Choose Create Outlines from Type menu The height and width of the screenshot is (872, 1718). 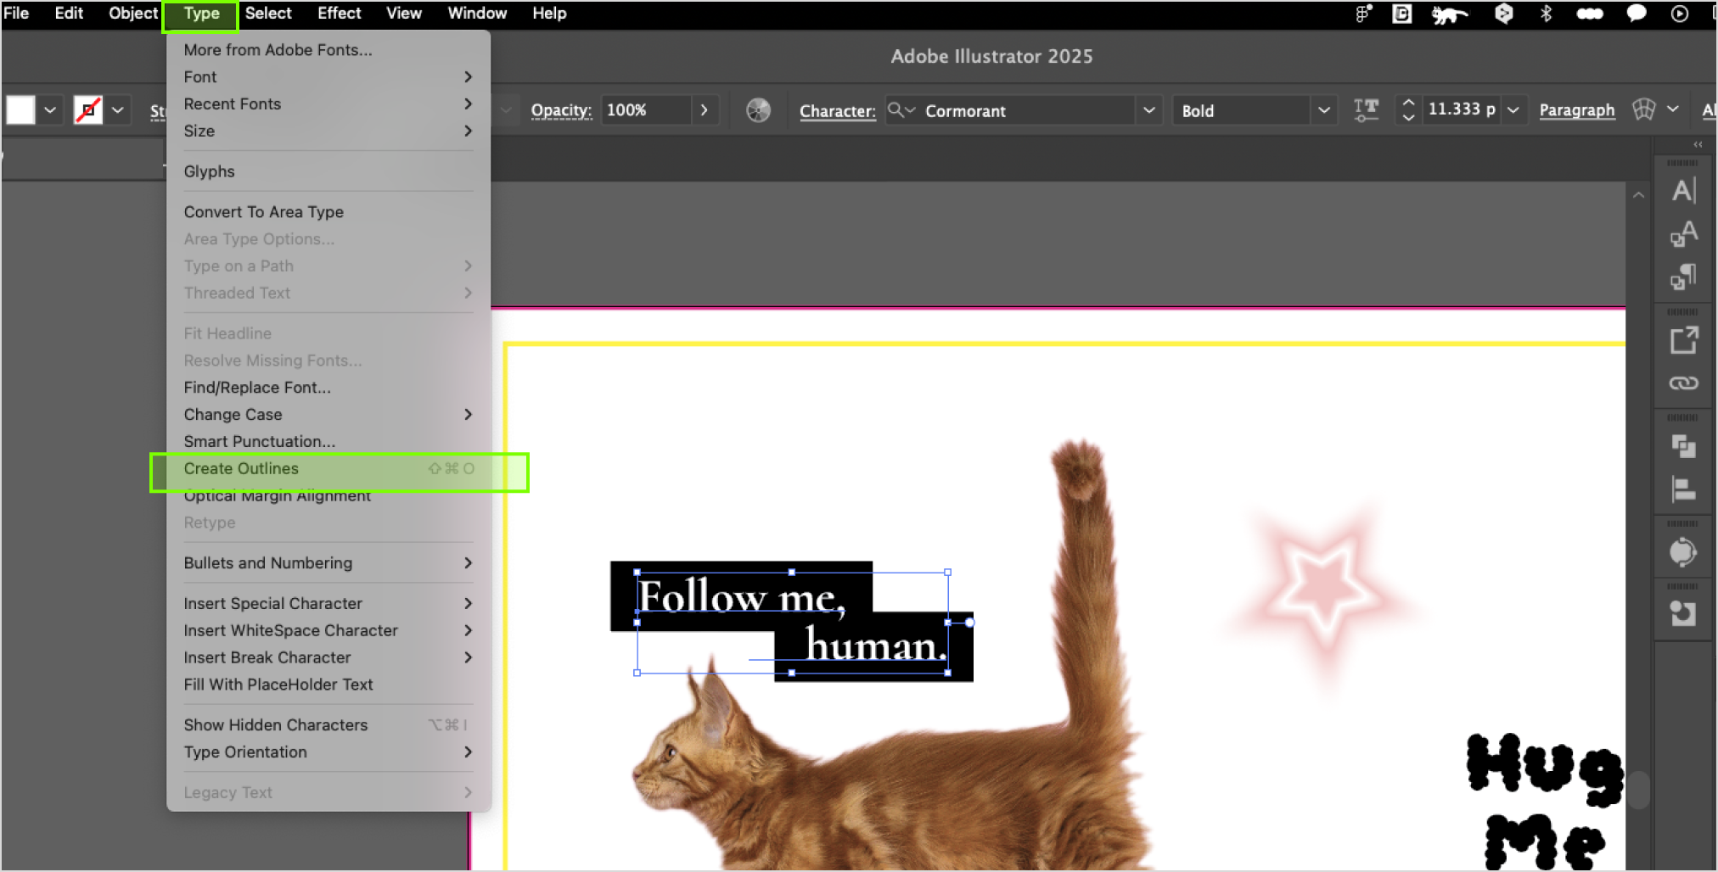click(x=242, y=469)
